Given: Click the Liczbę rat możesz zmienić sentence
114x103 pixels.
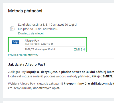Looking at the screenshot, I should tap(55, 76).
